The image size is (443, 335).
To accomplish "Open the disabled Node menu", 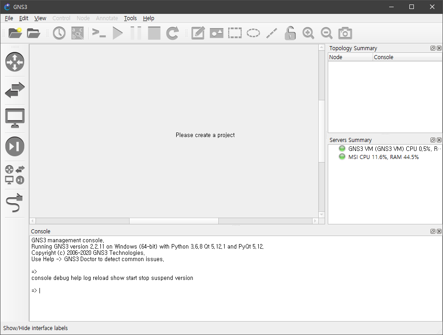I will (83, 18).
